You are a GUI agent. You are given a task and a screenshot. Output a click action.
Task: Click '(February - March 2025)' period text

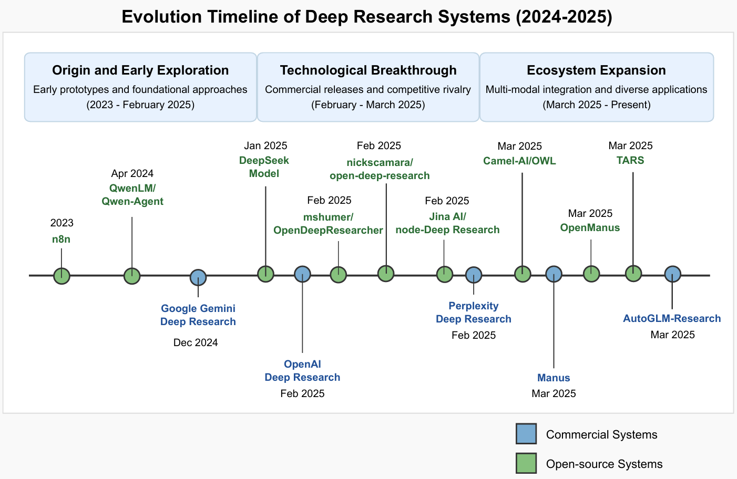tap(368, 105)
